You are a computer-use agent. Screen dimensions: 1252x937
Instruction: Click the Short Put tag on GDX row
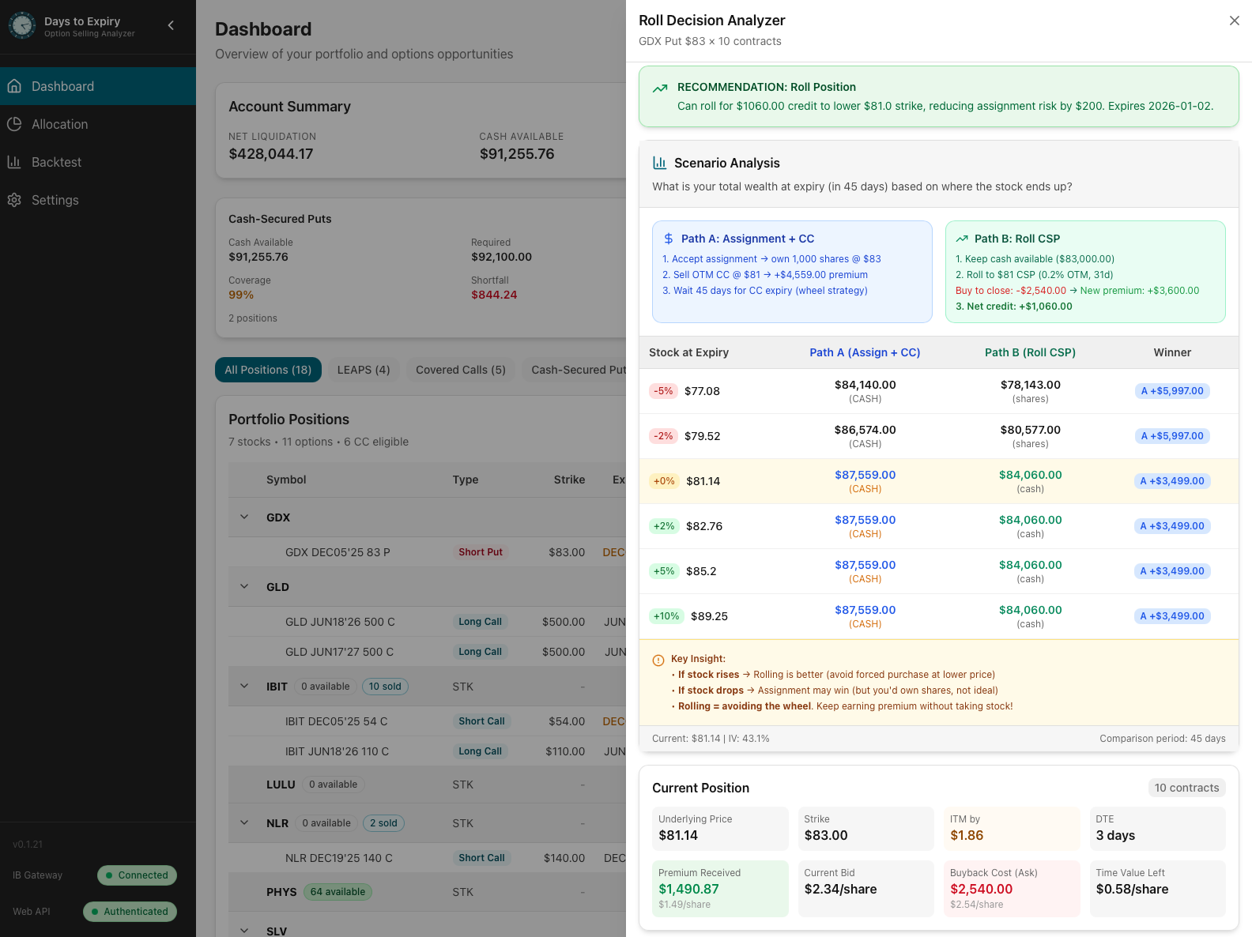click(481, 552)
